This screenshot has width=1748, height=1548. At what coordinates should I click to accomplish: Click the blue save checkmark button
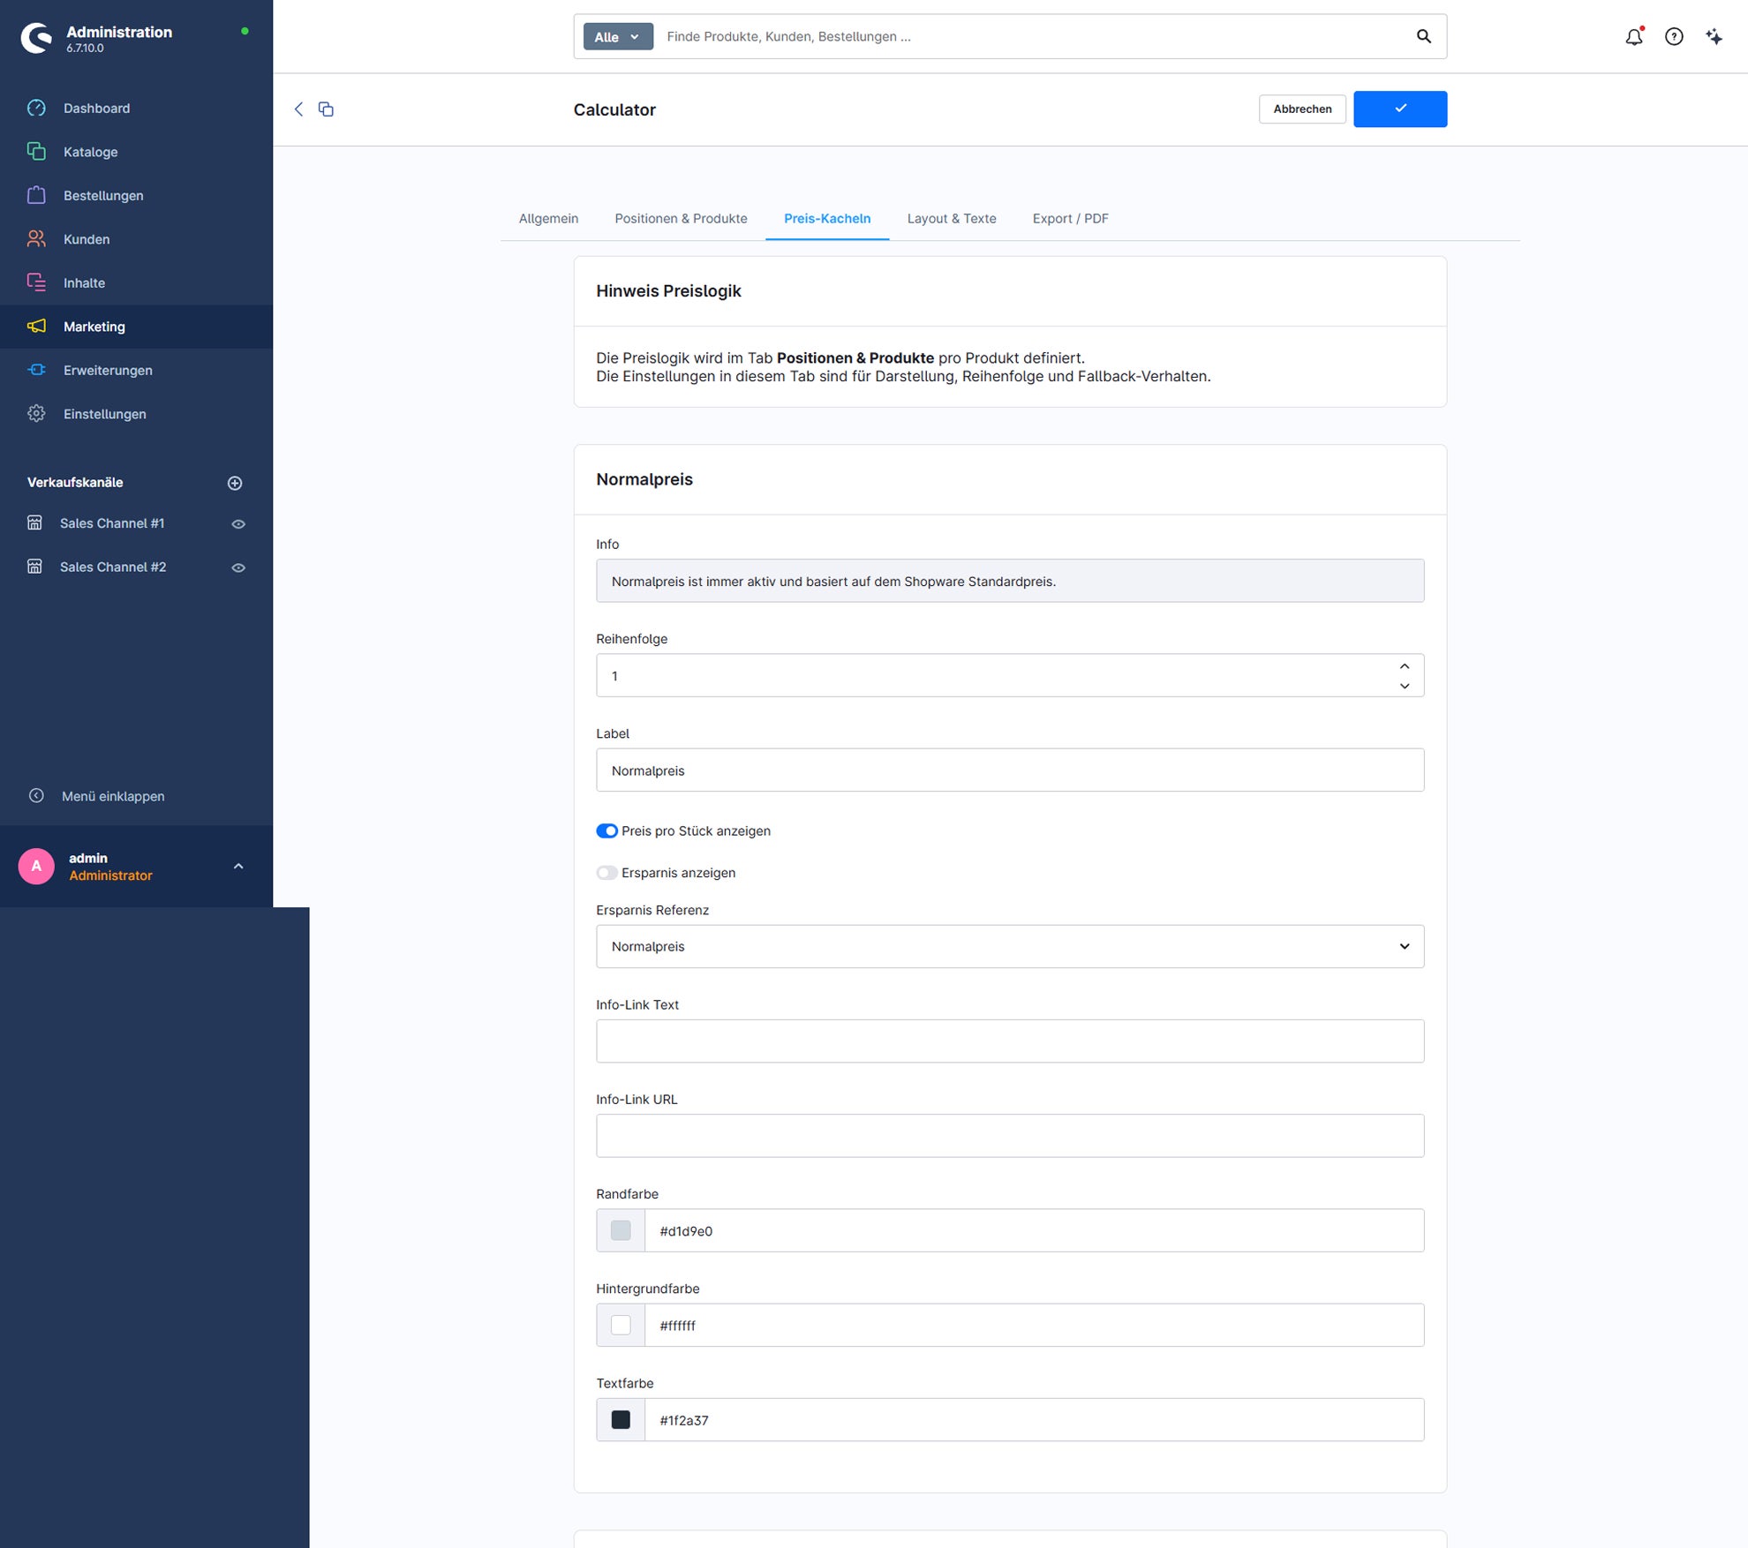pos(1400,109)
